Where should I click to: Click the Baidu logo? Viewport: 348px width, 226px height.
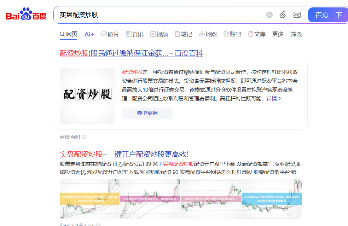[x=26, y=14]
